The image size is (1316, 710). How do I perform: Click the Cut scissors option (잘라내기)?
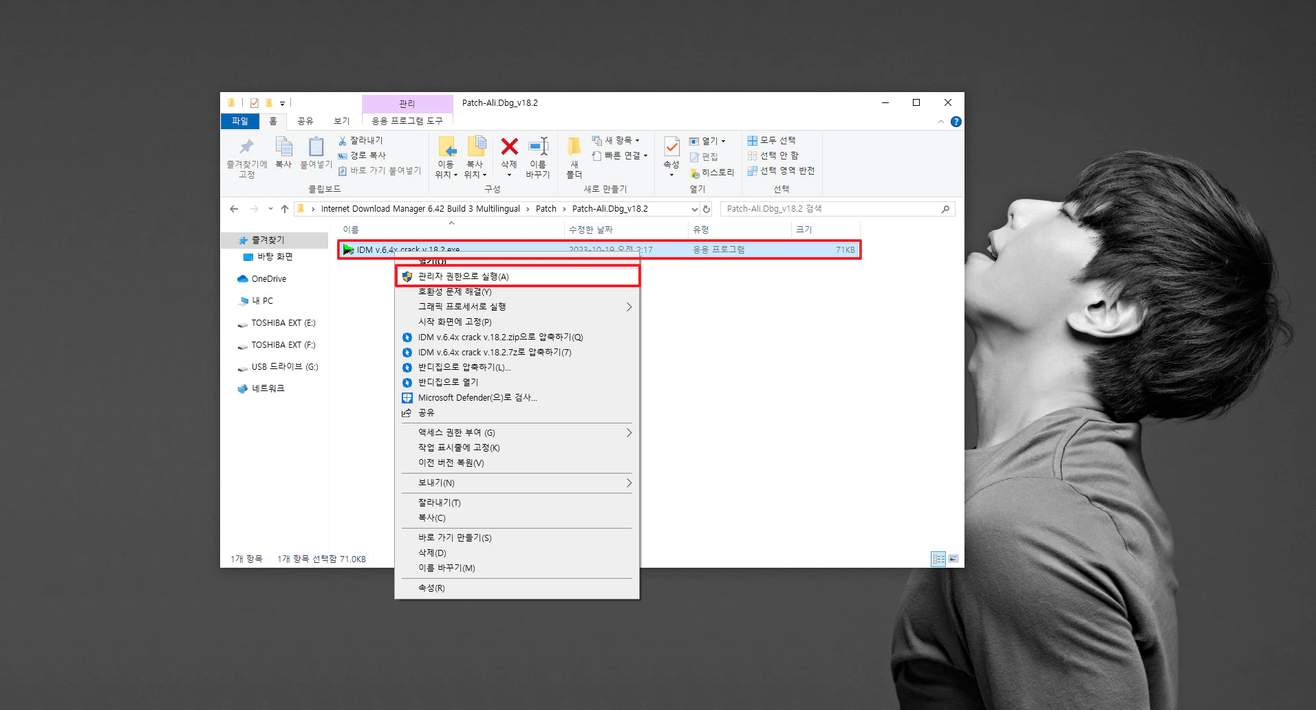(360, 140)
